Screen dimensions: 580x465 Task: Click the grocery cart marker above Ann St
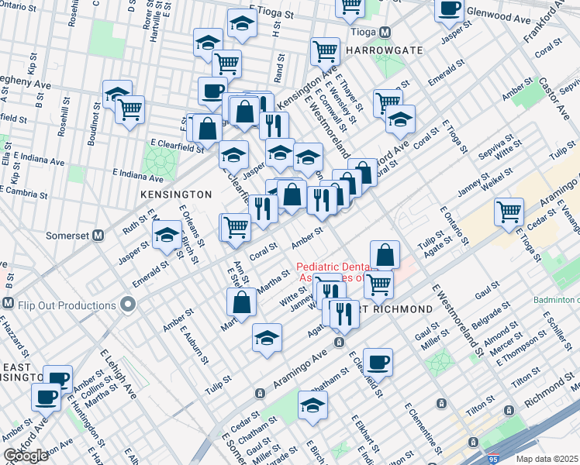pyautogui.click(x=236, y=228)
